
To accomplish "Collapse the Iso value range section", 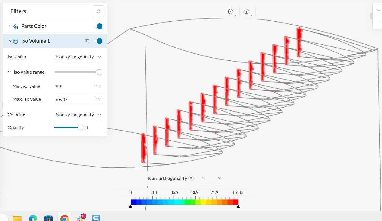I will (9, 72).
